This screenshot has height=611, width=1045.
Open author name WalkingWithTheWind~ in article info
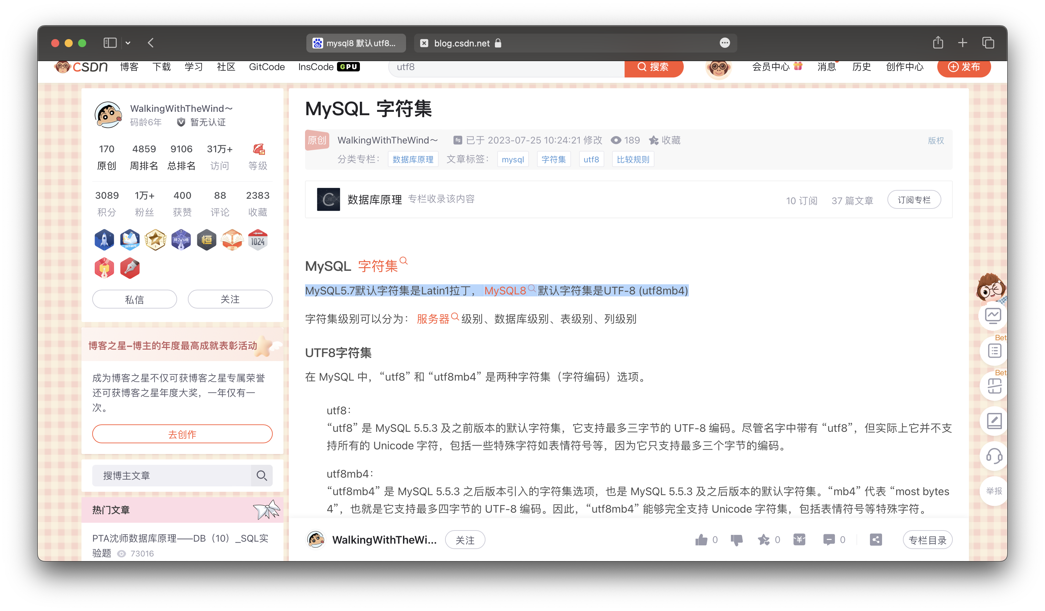tap(387, 140)
